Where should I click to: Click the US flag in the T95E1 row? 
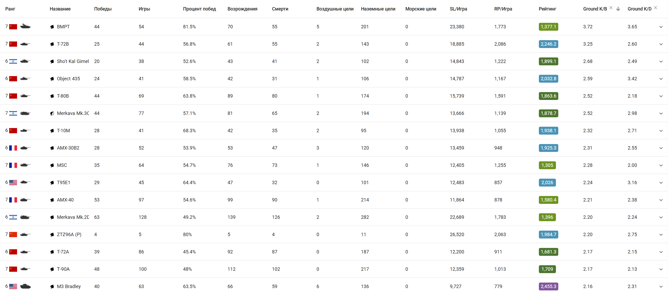pos(13,183)
